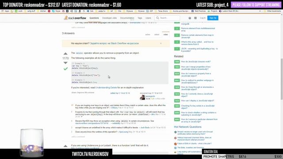Upvote the Underscore.js omit answer
The image size is (283, 159).
pos(65,146)
